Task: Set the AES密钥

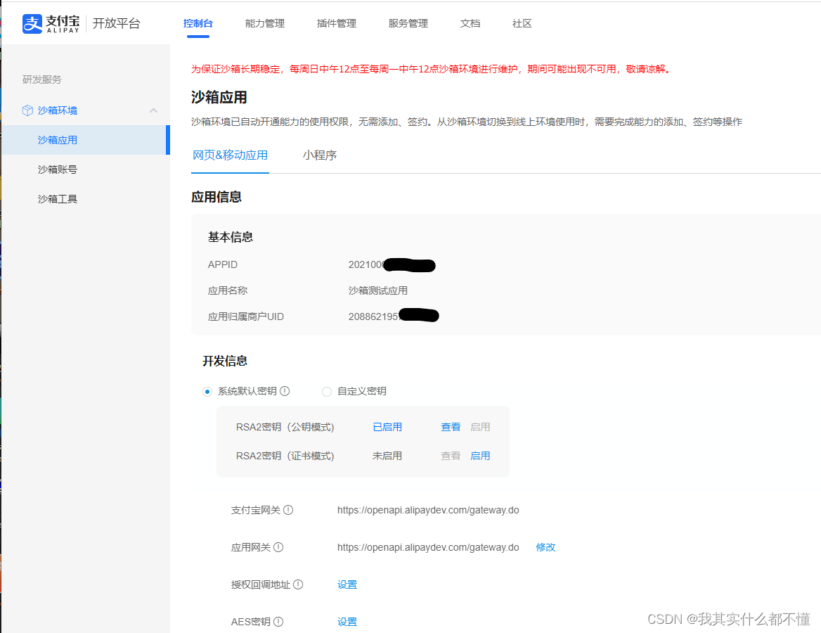Action: coord(347,622)
